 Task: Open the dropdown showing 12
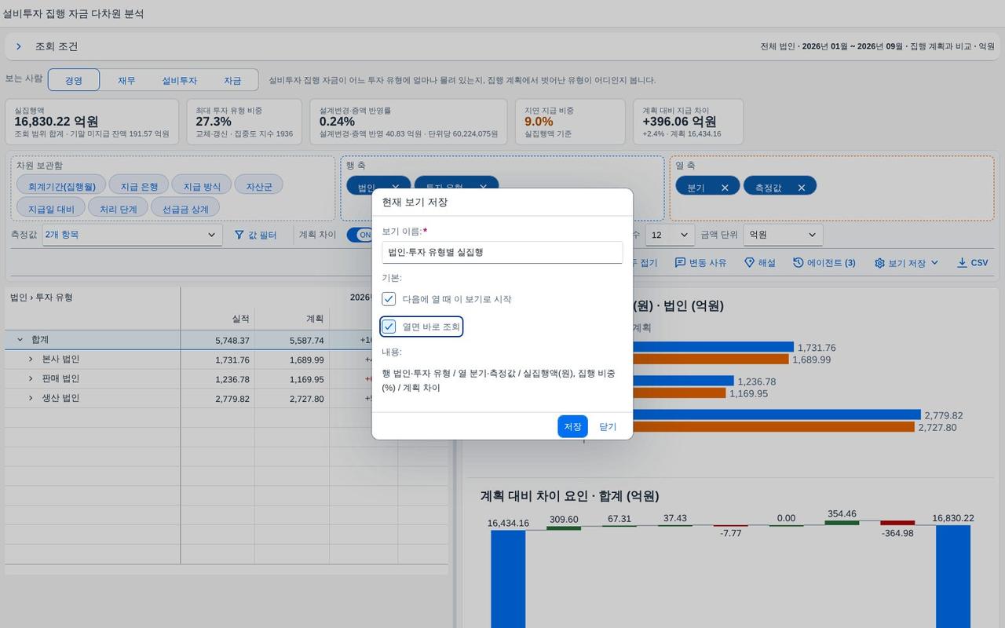(x=670, y=235)
